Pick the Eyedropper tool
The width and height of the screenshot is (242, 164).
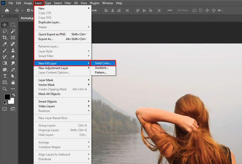(5, 44)
